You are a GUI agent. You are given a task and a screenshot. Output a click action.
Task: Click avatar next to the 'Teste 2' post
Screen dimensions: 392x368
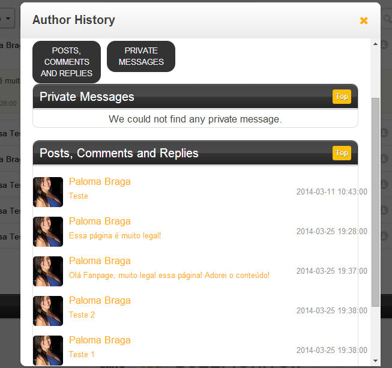48,311
